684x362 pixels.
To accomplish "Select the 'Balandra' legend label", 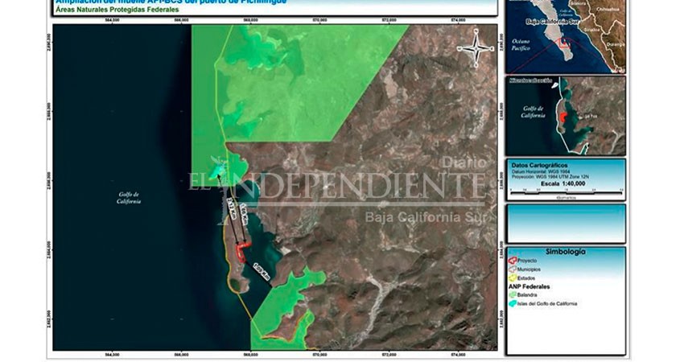I will coord(527,295).
